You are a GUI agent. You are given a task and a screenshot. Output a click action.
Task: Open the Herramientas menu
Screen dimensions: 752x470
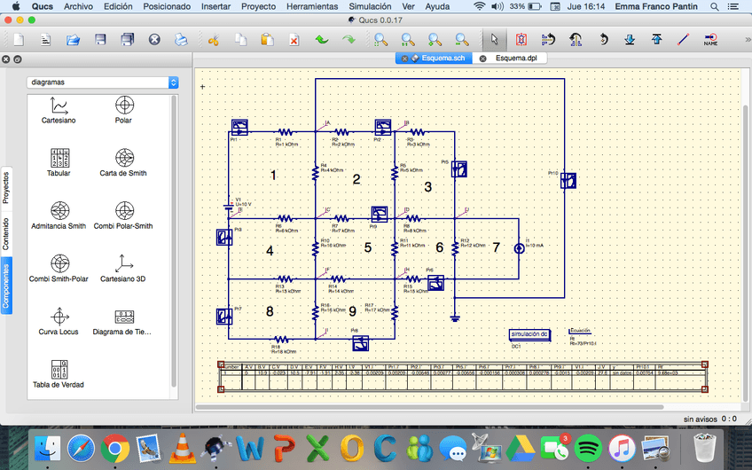click(304, 6)
